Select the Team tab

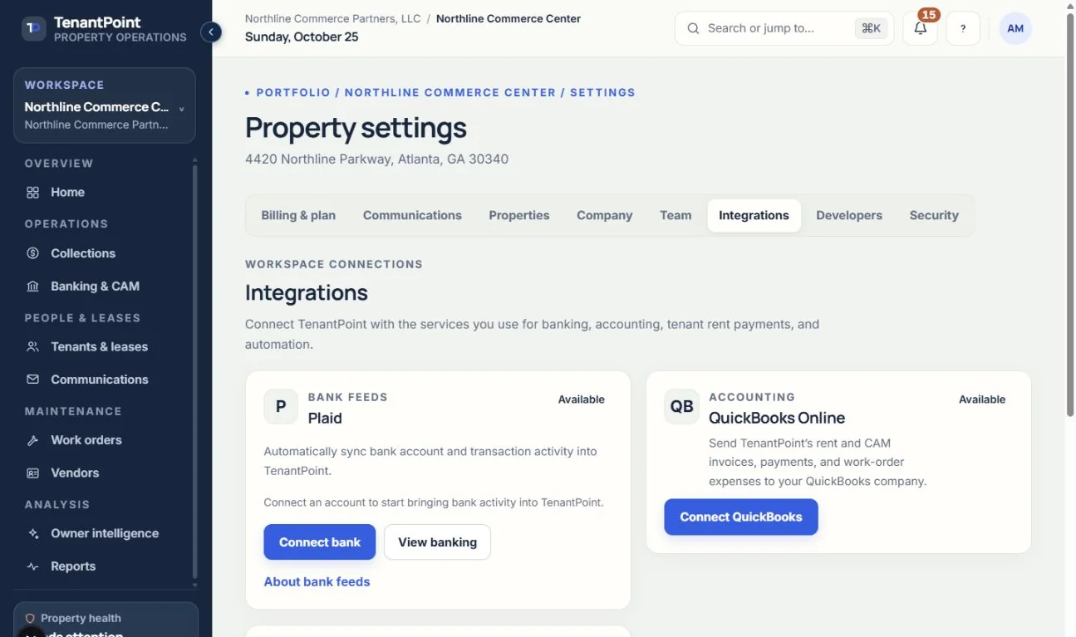click(x=676, y=216)
